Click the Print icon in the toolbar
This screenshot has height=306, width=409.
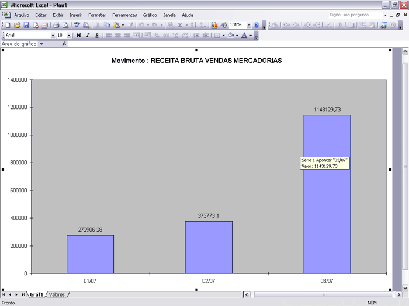coord(56,25)
